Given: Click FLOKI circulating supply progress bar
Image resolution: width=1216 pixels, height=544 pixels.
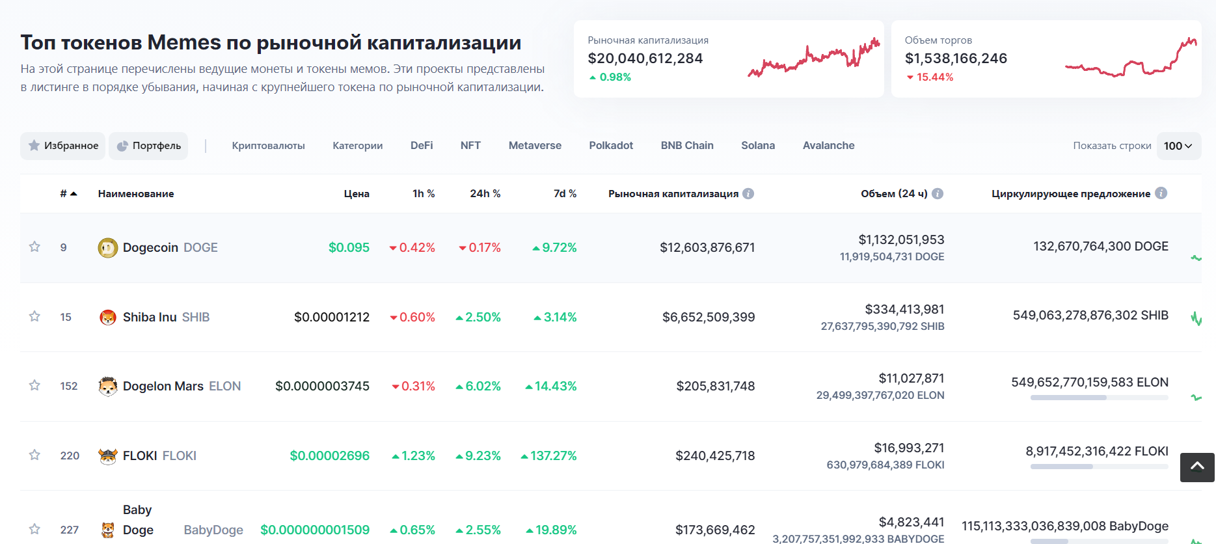Looking at the screenshot, I should pos(1099,467).
